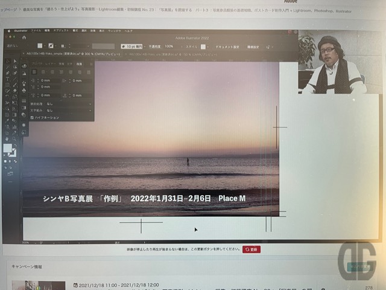
Task: Activate the Hand tool
Action: click(x=8, y=139)
